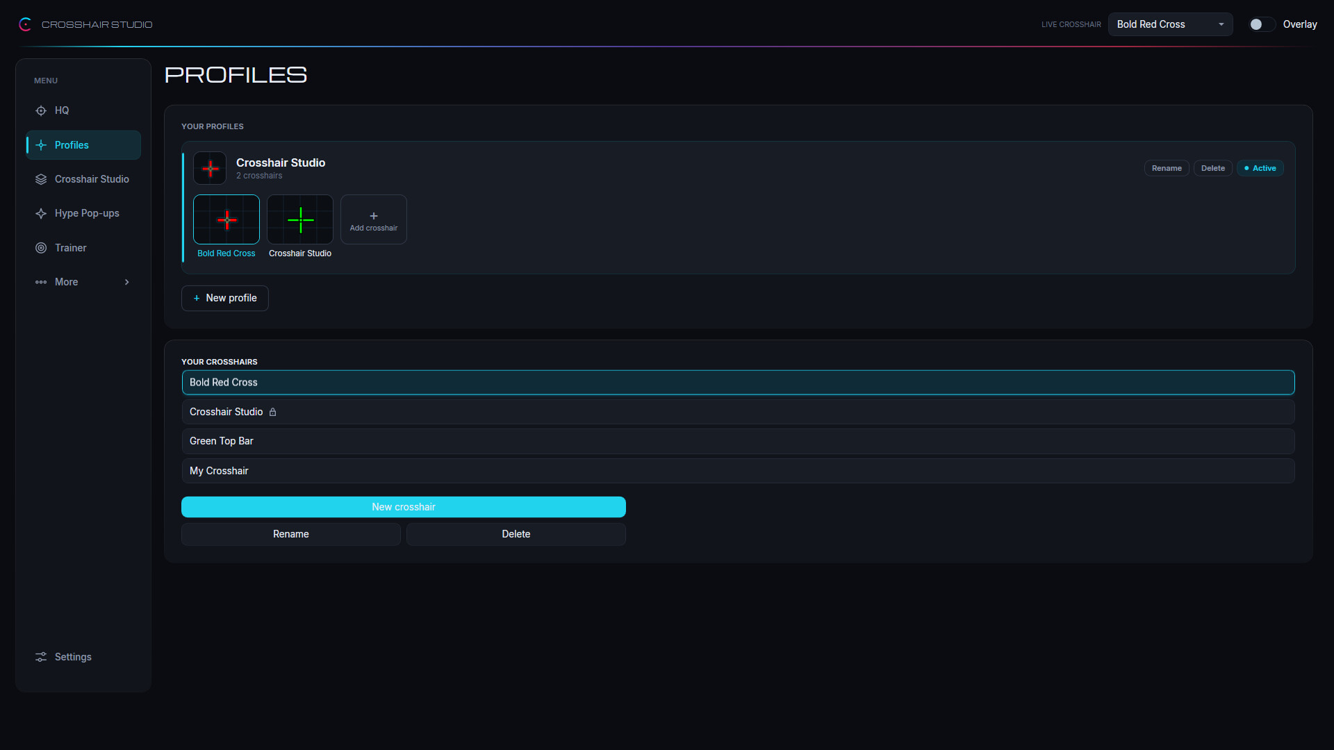Click the PROFILES page heading
Screen dimensions: 1334x750
tap(236, 75)
